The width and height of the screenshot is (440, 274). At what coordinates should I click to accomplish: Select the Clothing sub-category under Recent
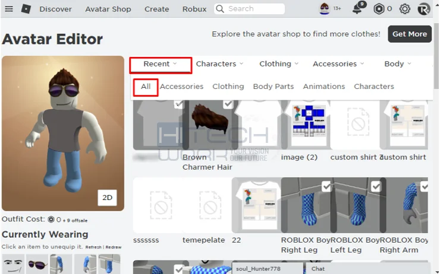tap(228, 87)
